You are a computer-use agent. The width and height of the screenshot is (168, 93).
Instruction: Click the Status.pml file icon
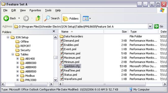tap(62, 75)
